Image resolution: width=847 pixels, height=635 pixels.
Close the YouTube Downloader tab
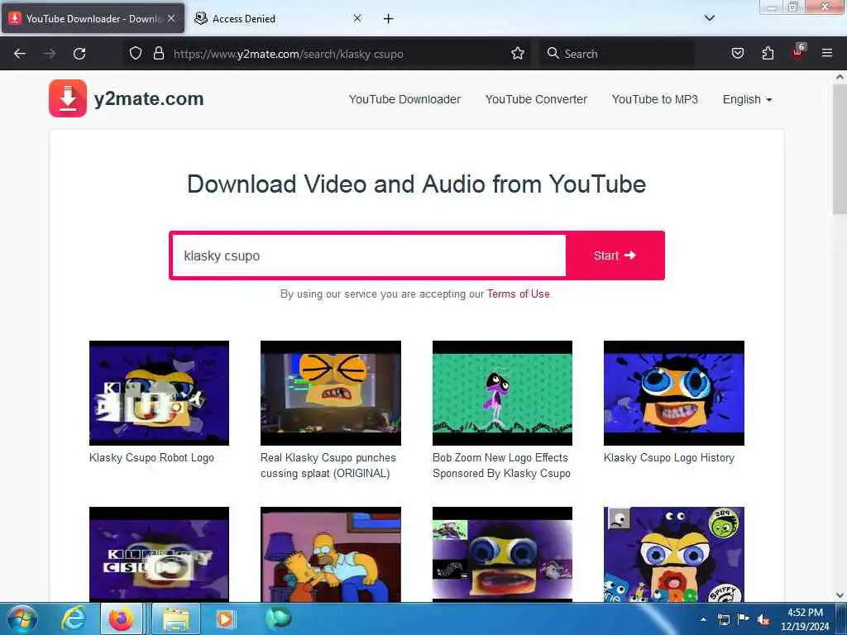click(x=170, y=18)
